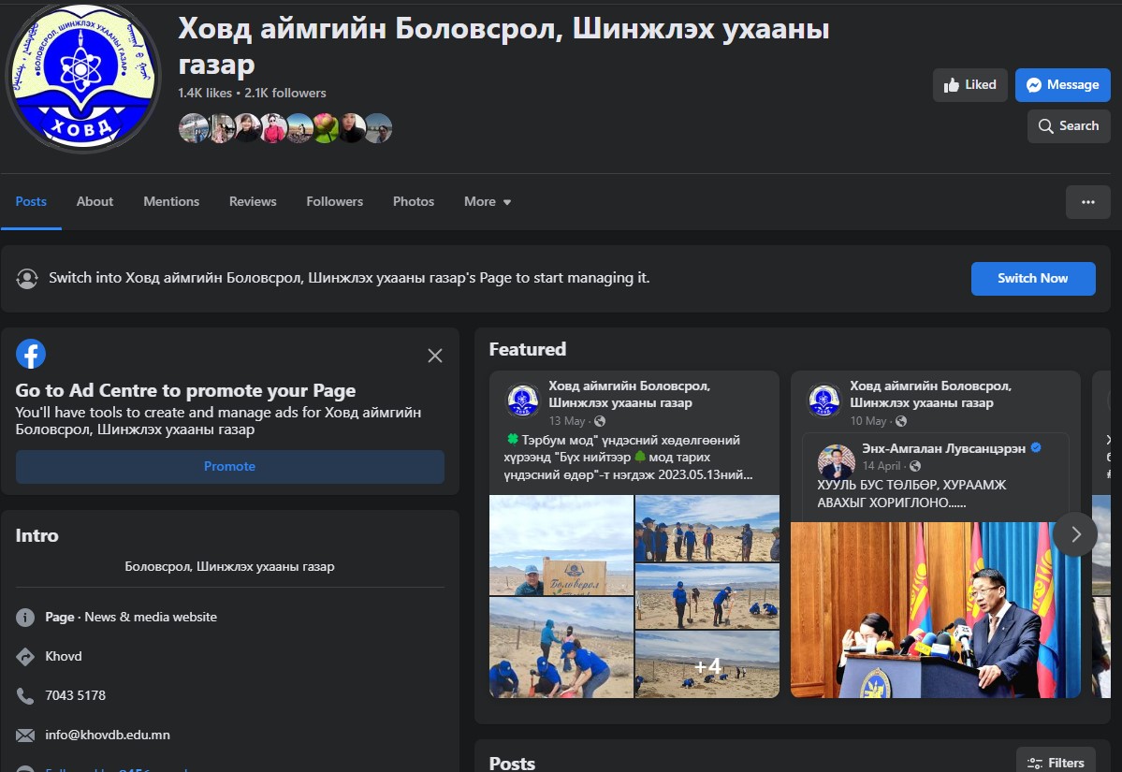The image size is (1122, 772).
Task: Click the phone icon next to 7043 5178
Action: (x=23, y=695)
